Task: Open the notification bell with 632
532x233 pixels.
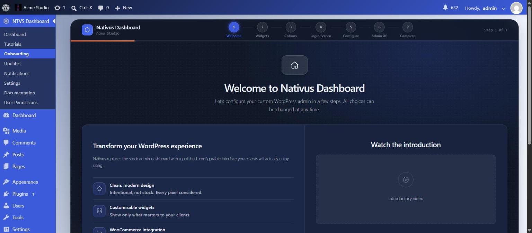Action: click(451, 8)
